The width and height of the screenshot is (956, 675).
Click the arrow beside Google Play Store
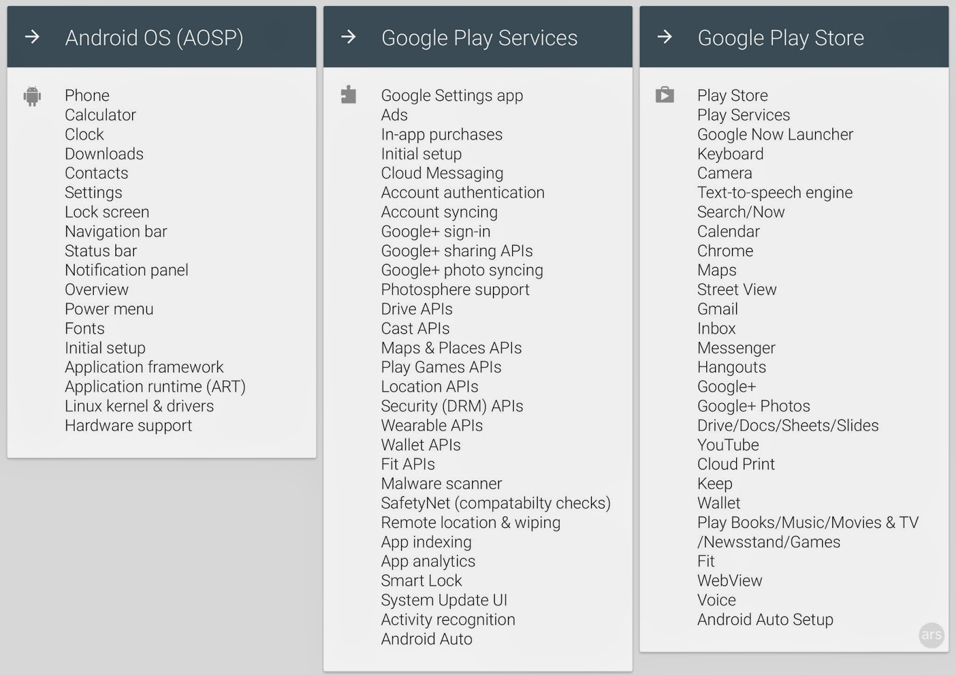point(665,37)
